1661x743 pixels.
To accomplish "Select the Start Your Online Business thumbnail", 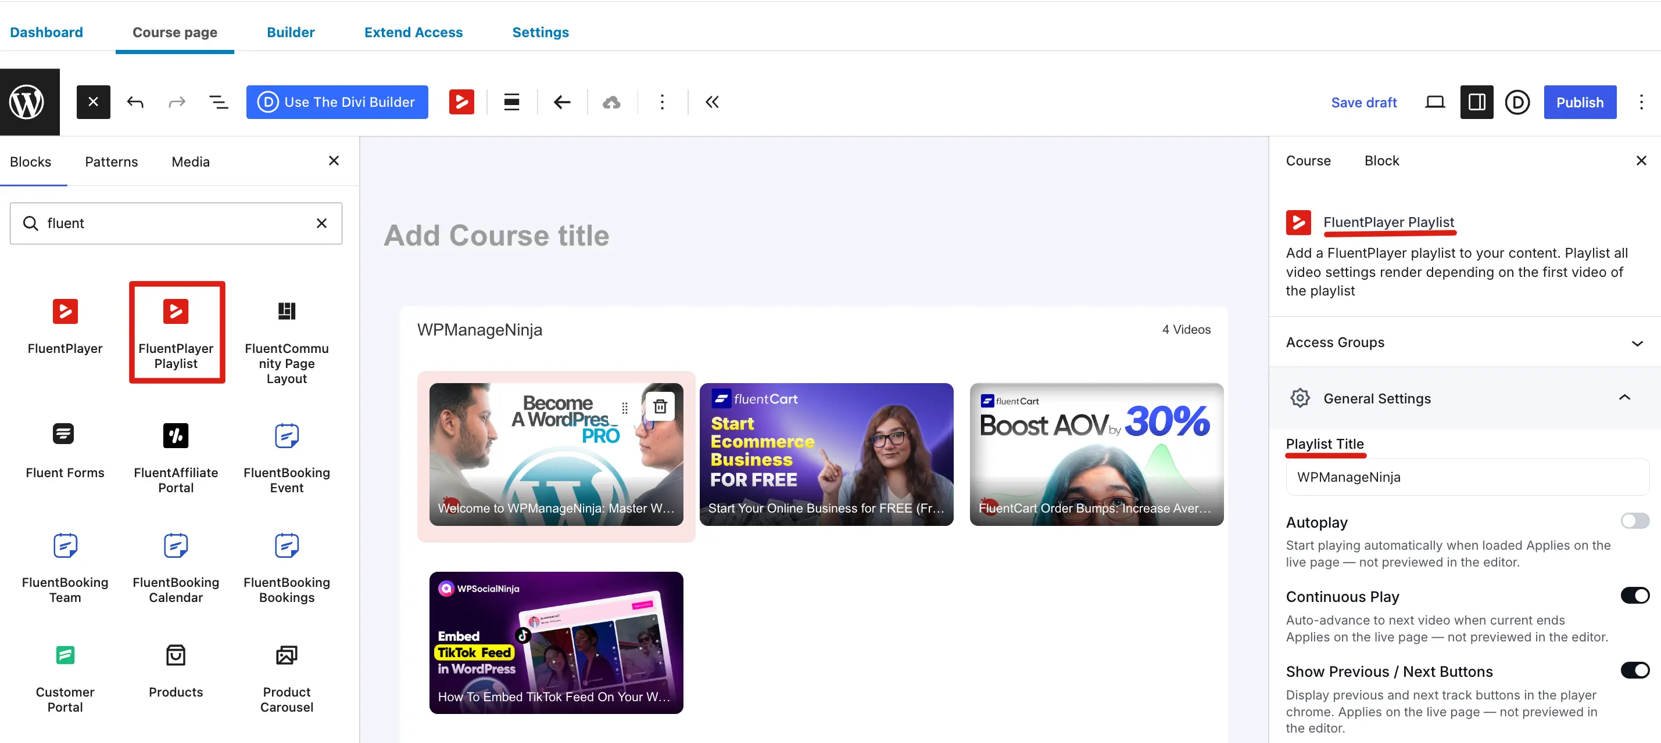I will click(x=826, y=455).
